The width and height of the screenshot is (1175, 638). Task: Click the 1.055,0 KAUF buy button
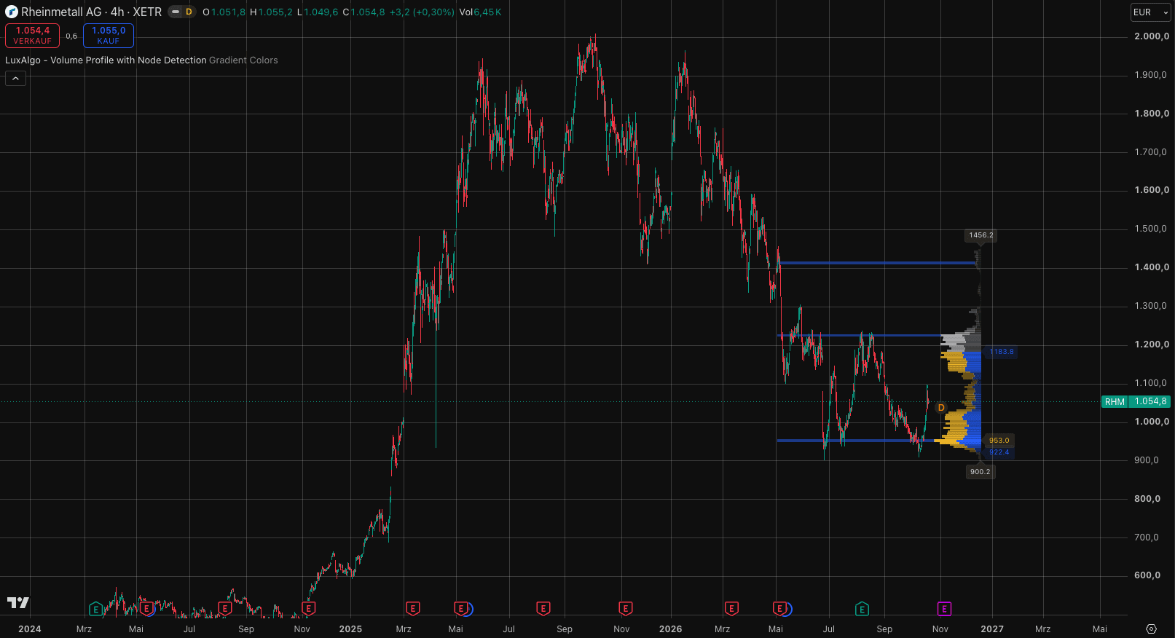click(109, 36)
